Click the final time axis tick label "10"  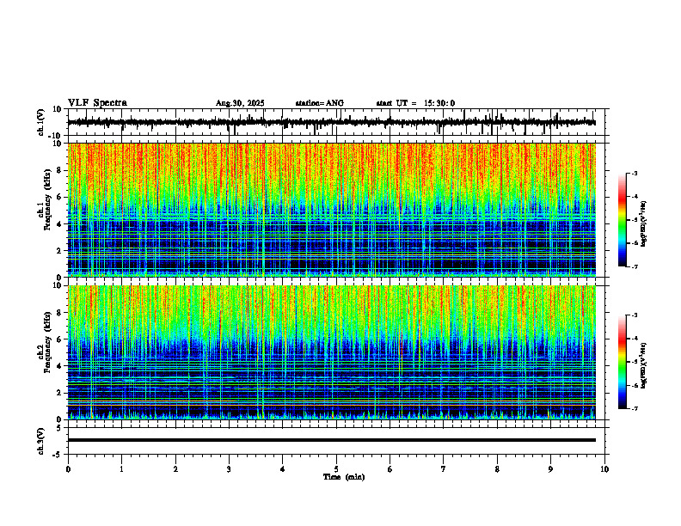604,469
